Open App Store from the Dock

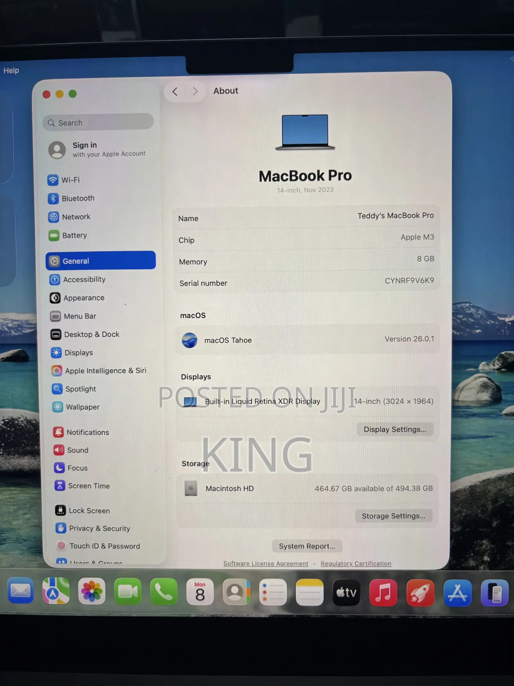[457, 593]
